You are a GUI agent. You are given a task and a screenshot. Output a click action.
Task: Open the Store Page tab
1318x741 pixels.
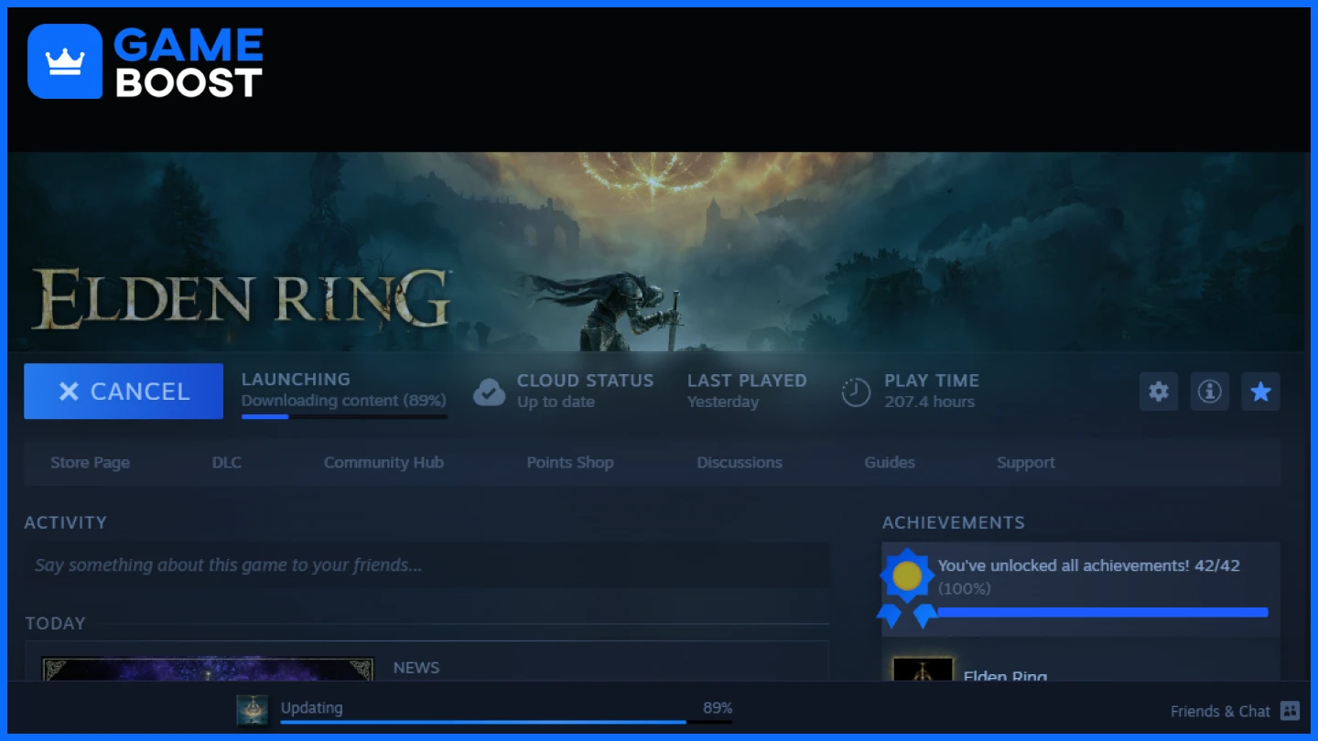90,463
